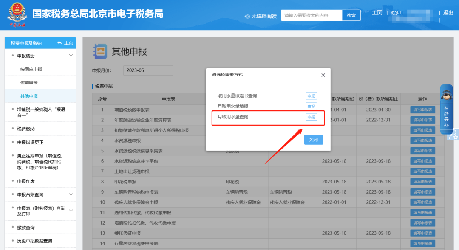Click the accessibility reading eye icon
The height and width of the screenshot is (250, 459).
pyautogui.click(x=247, y=17)
